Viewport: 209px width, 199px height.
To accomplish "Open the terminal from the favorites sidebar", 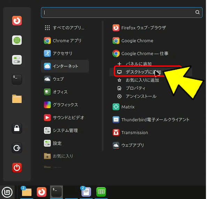I will pyautogui.click(x=17, y=79).
